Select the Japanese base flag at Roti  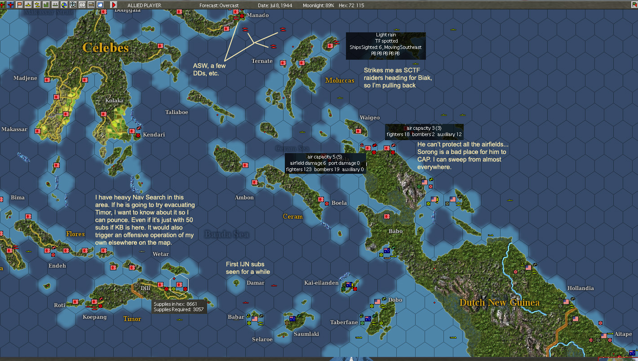[x=75, y=302]
